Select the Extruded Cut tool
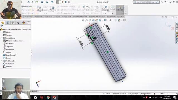 click(x=39, y=9)
